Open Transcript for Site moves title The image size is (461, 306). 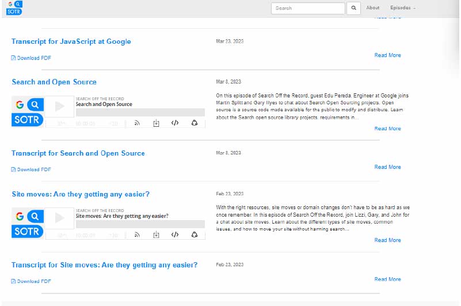(x=104, y=265)
